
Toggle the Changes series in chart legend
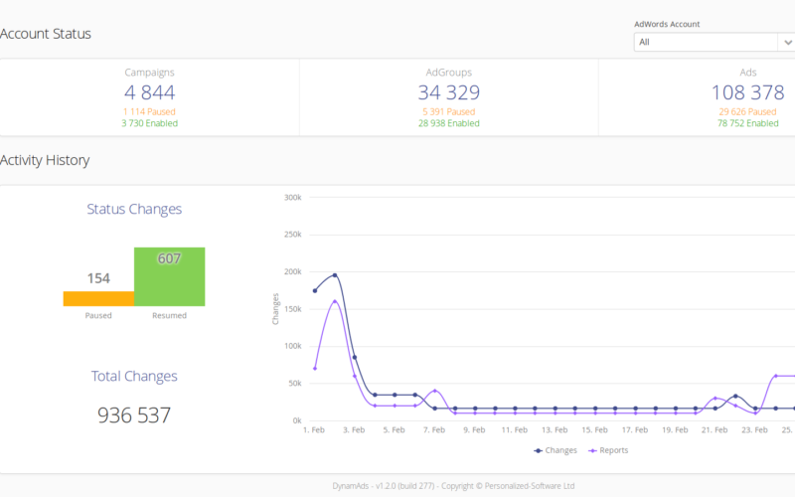click(556, 450)
